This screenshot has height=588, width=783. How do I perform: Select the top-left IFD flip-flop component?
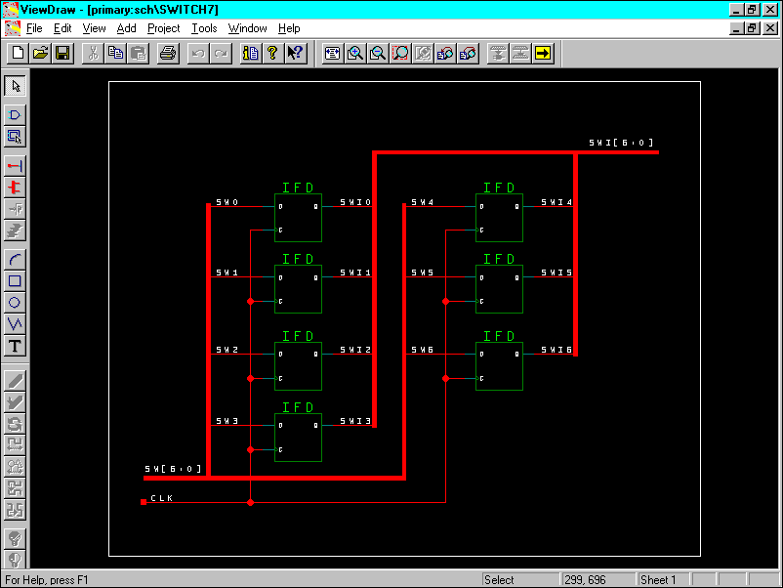(298, 218)
